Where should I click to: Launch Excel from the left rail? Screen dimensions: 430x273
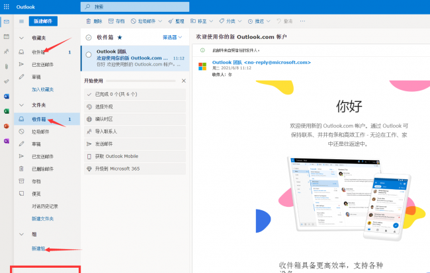7,111
